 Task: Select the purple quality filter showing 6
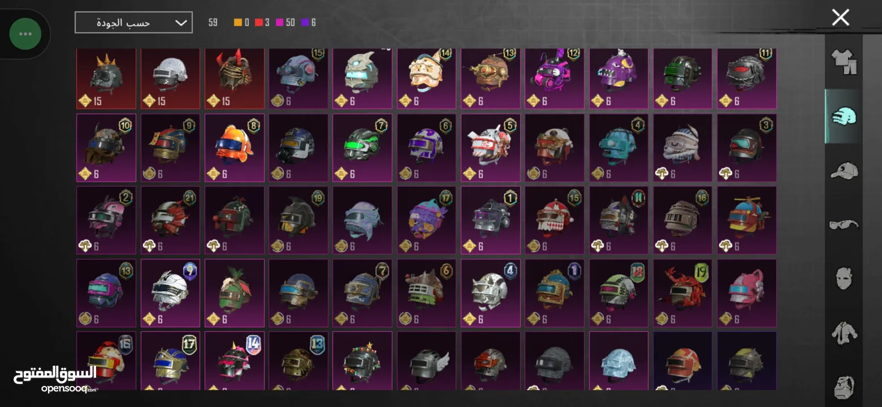[309, 23]
